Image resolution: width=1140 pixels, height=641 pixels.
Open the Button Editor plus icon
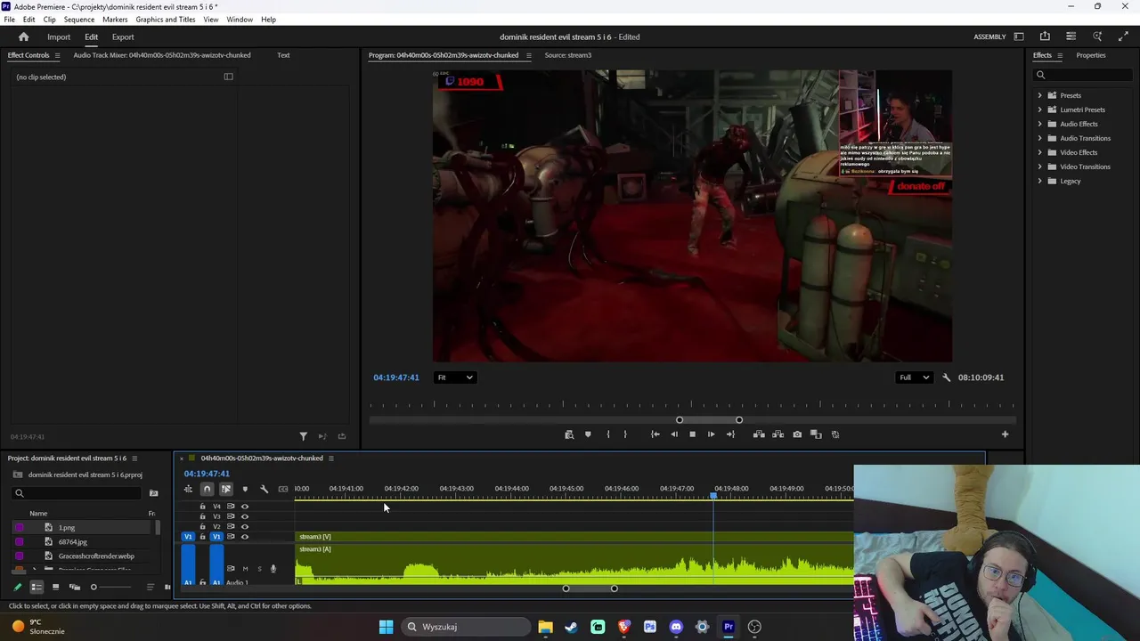(1005, 434)
